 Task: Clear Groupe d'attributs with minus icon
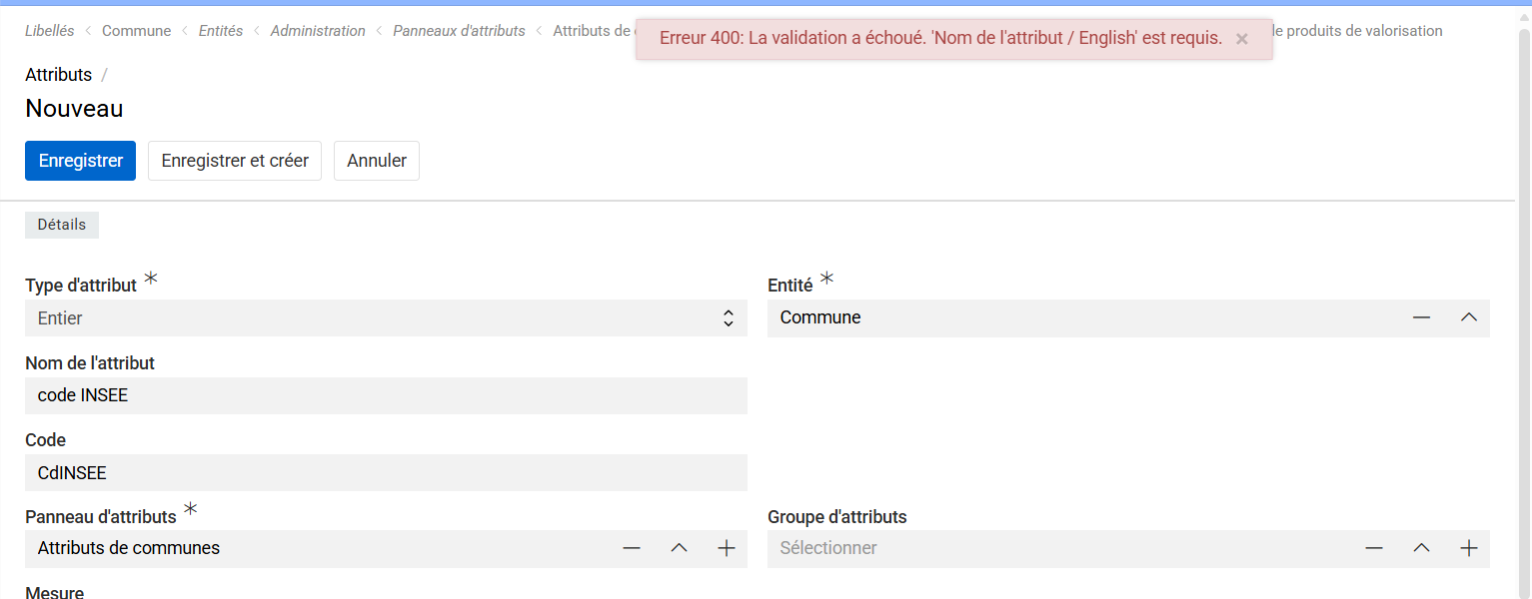1374,548
